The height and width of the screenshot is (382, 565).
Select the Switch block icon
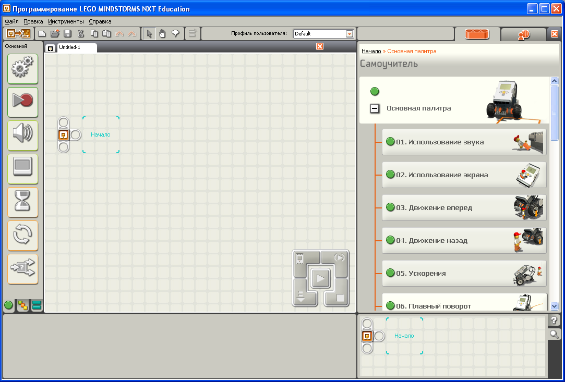(x=23, y=269)
